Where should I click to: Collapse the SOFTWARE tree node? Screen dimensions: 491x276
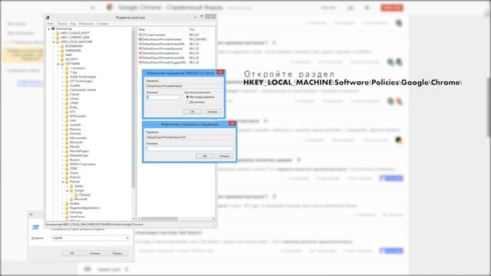(x=58, y=64)
